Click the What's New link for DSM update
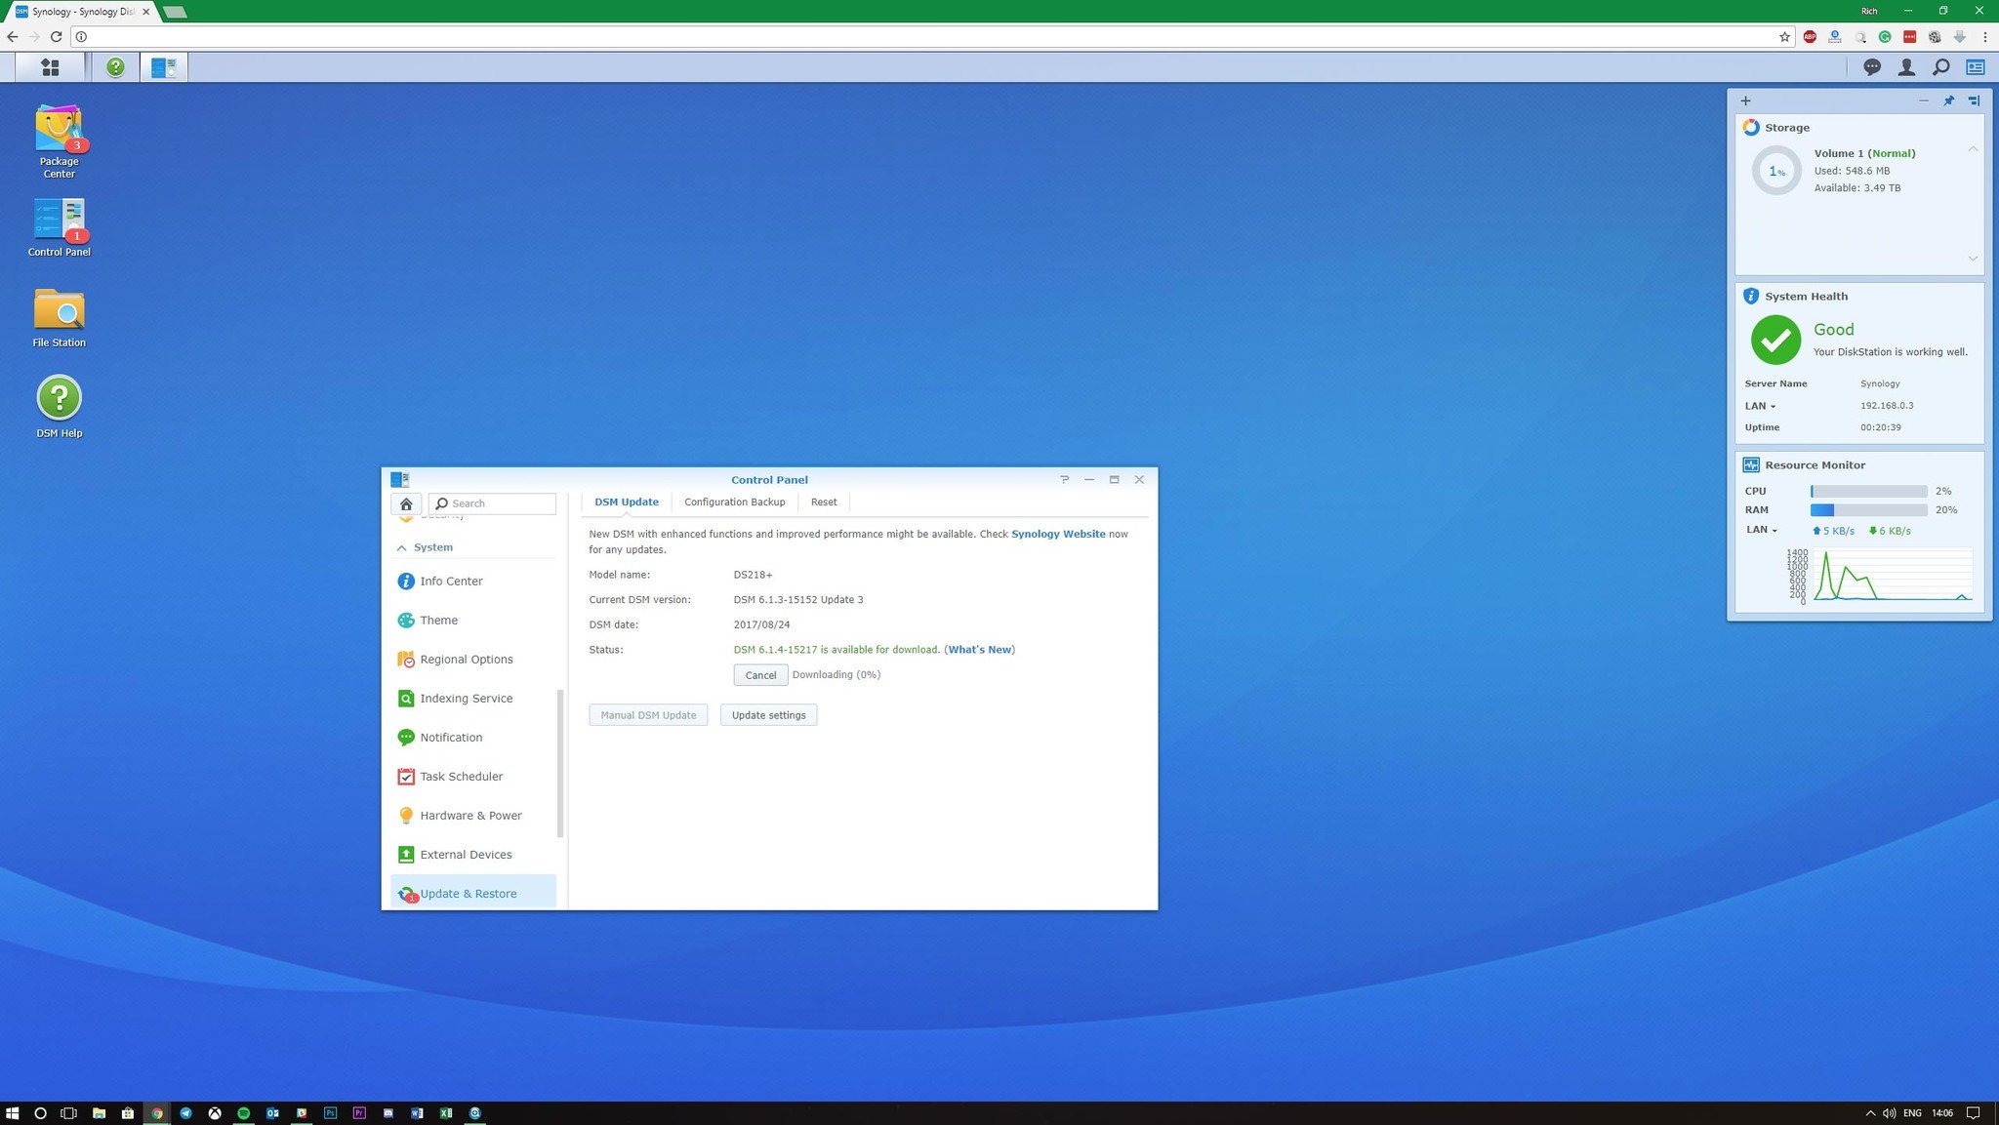Image resolution: width=1999 pixels, height=1125 pixels. [x=979, y=649]
